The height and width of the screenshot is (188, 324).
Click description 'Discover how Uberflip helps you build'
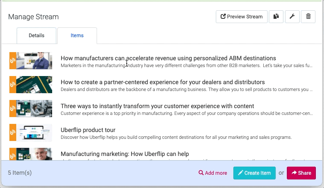pos(176,138)
